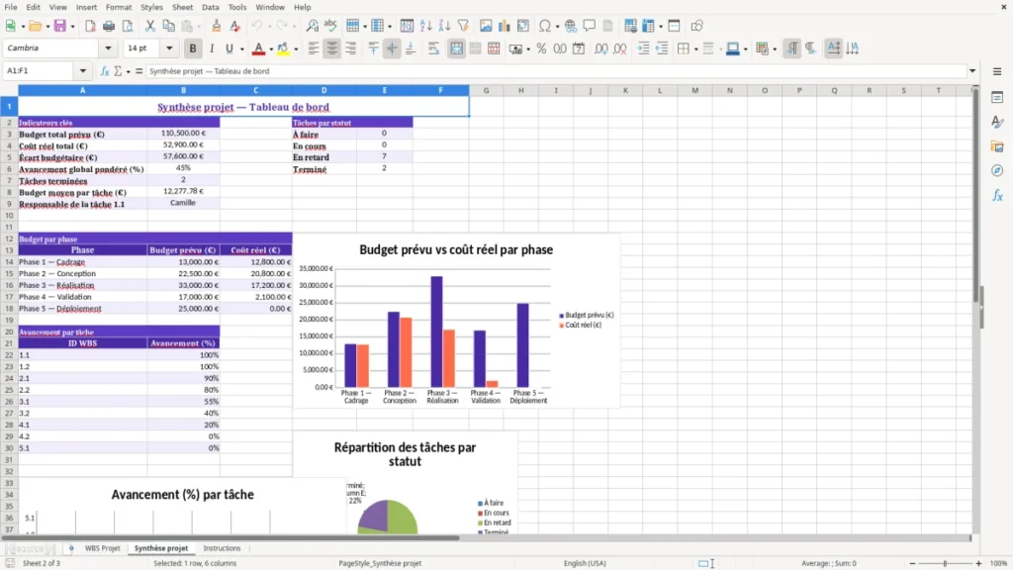1013x570 pixels.
Task: Cut the selection with scissors icon
Action: point(150,26)
